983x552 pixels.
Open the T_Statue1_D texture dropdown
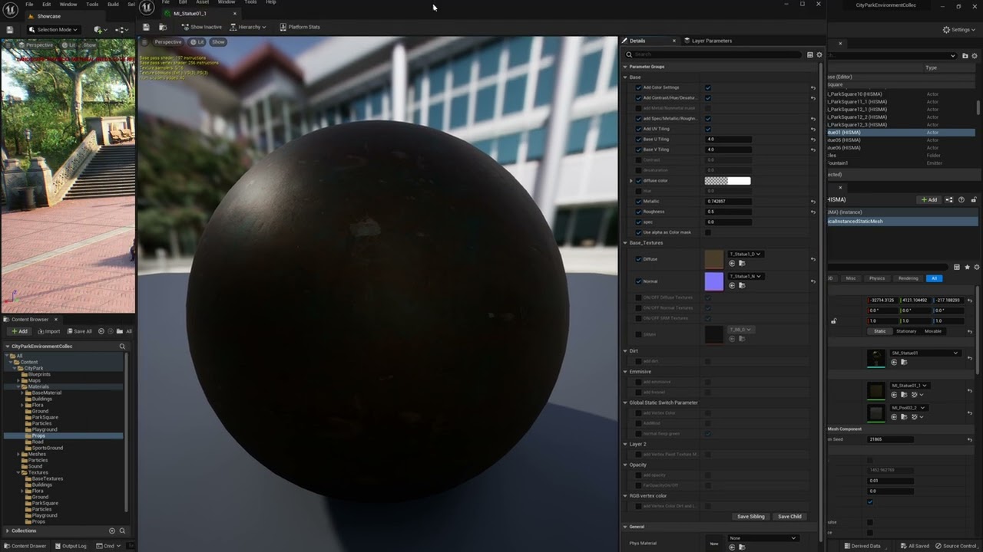click(x=745, y=254)
